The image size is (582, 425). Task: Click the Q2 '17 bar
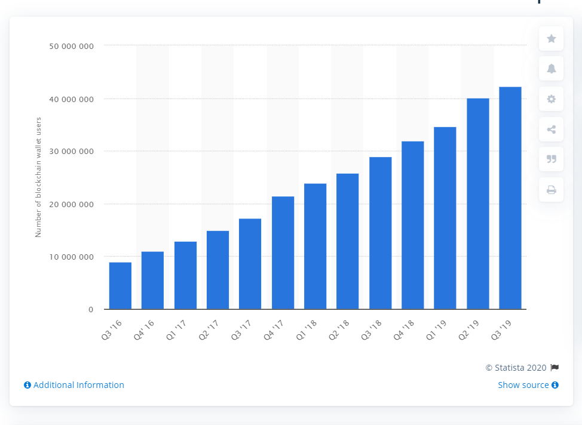(x=218, y=270)
